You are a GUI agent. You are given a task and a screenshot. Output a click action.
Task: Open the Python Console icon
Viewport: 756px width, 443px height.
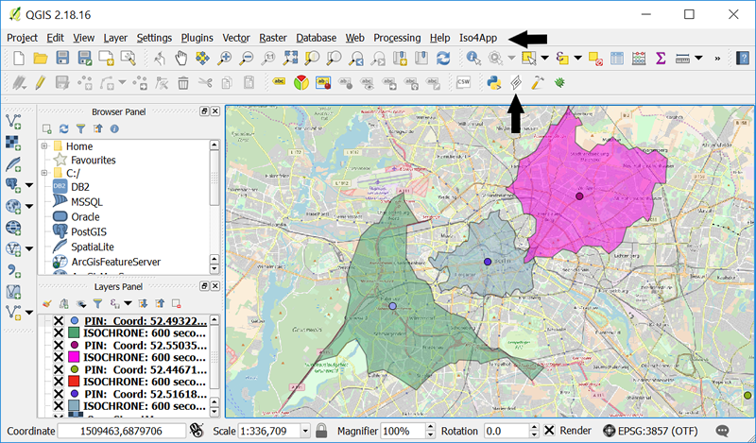(493, 83)
